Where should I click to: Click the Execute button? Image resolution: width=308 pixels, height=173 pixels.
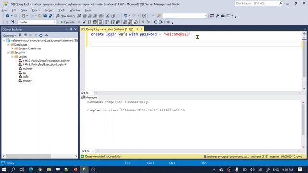(x=67, y=22)
